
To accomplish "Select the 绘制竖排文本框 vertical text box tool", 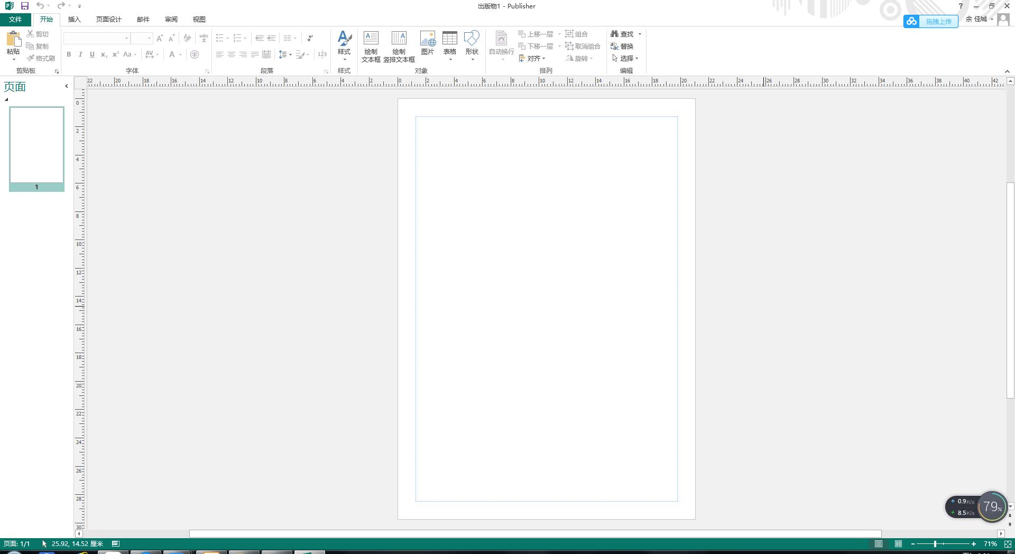I will pos(399,47).
